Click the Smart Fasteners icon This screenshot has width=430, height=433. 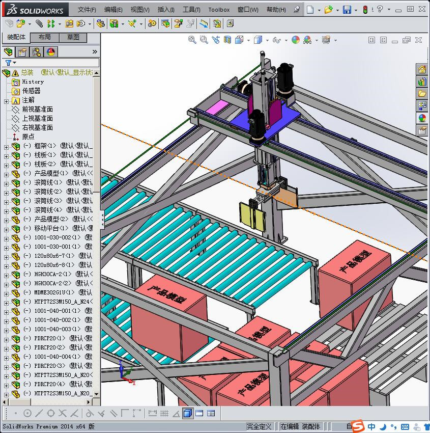tap(69, 24)
